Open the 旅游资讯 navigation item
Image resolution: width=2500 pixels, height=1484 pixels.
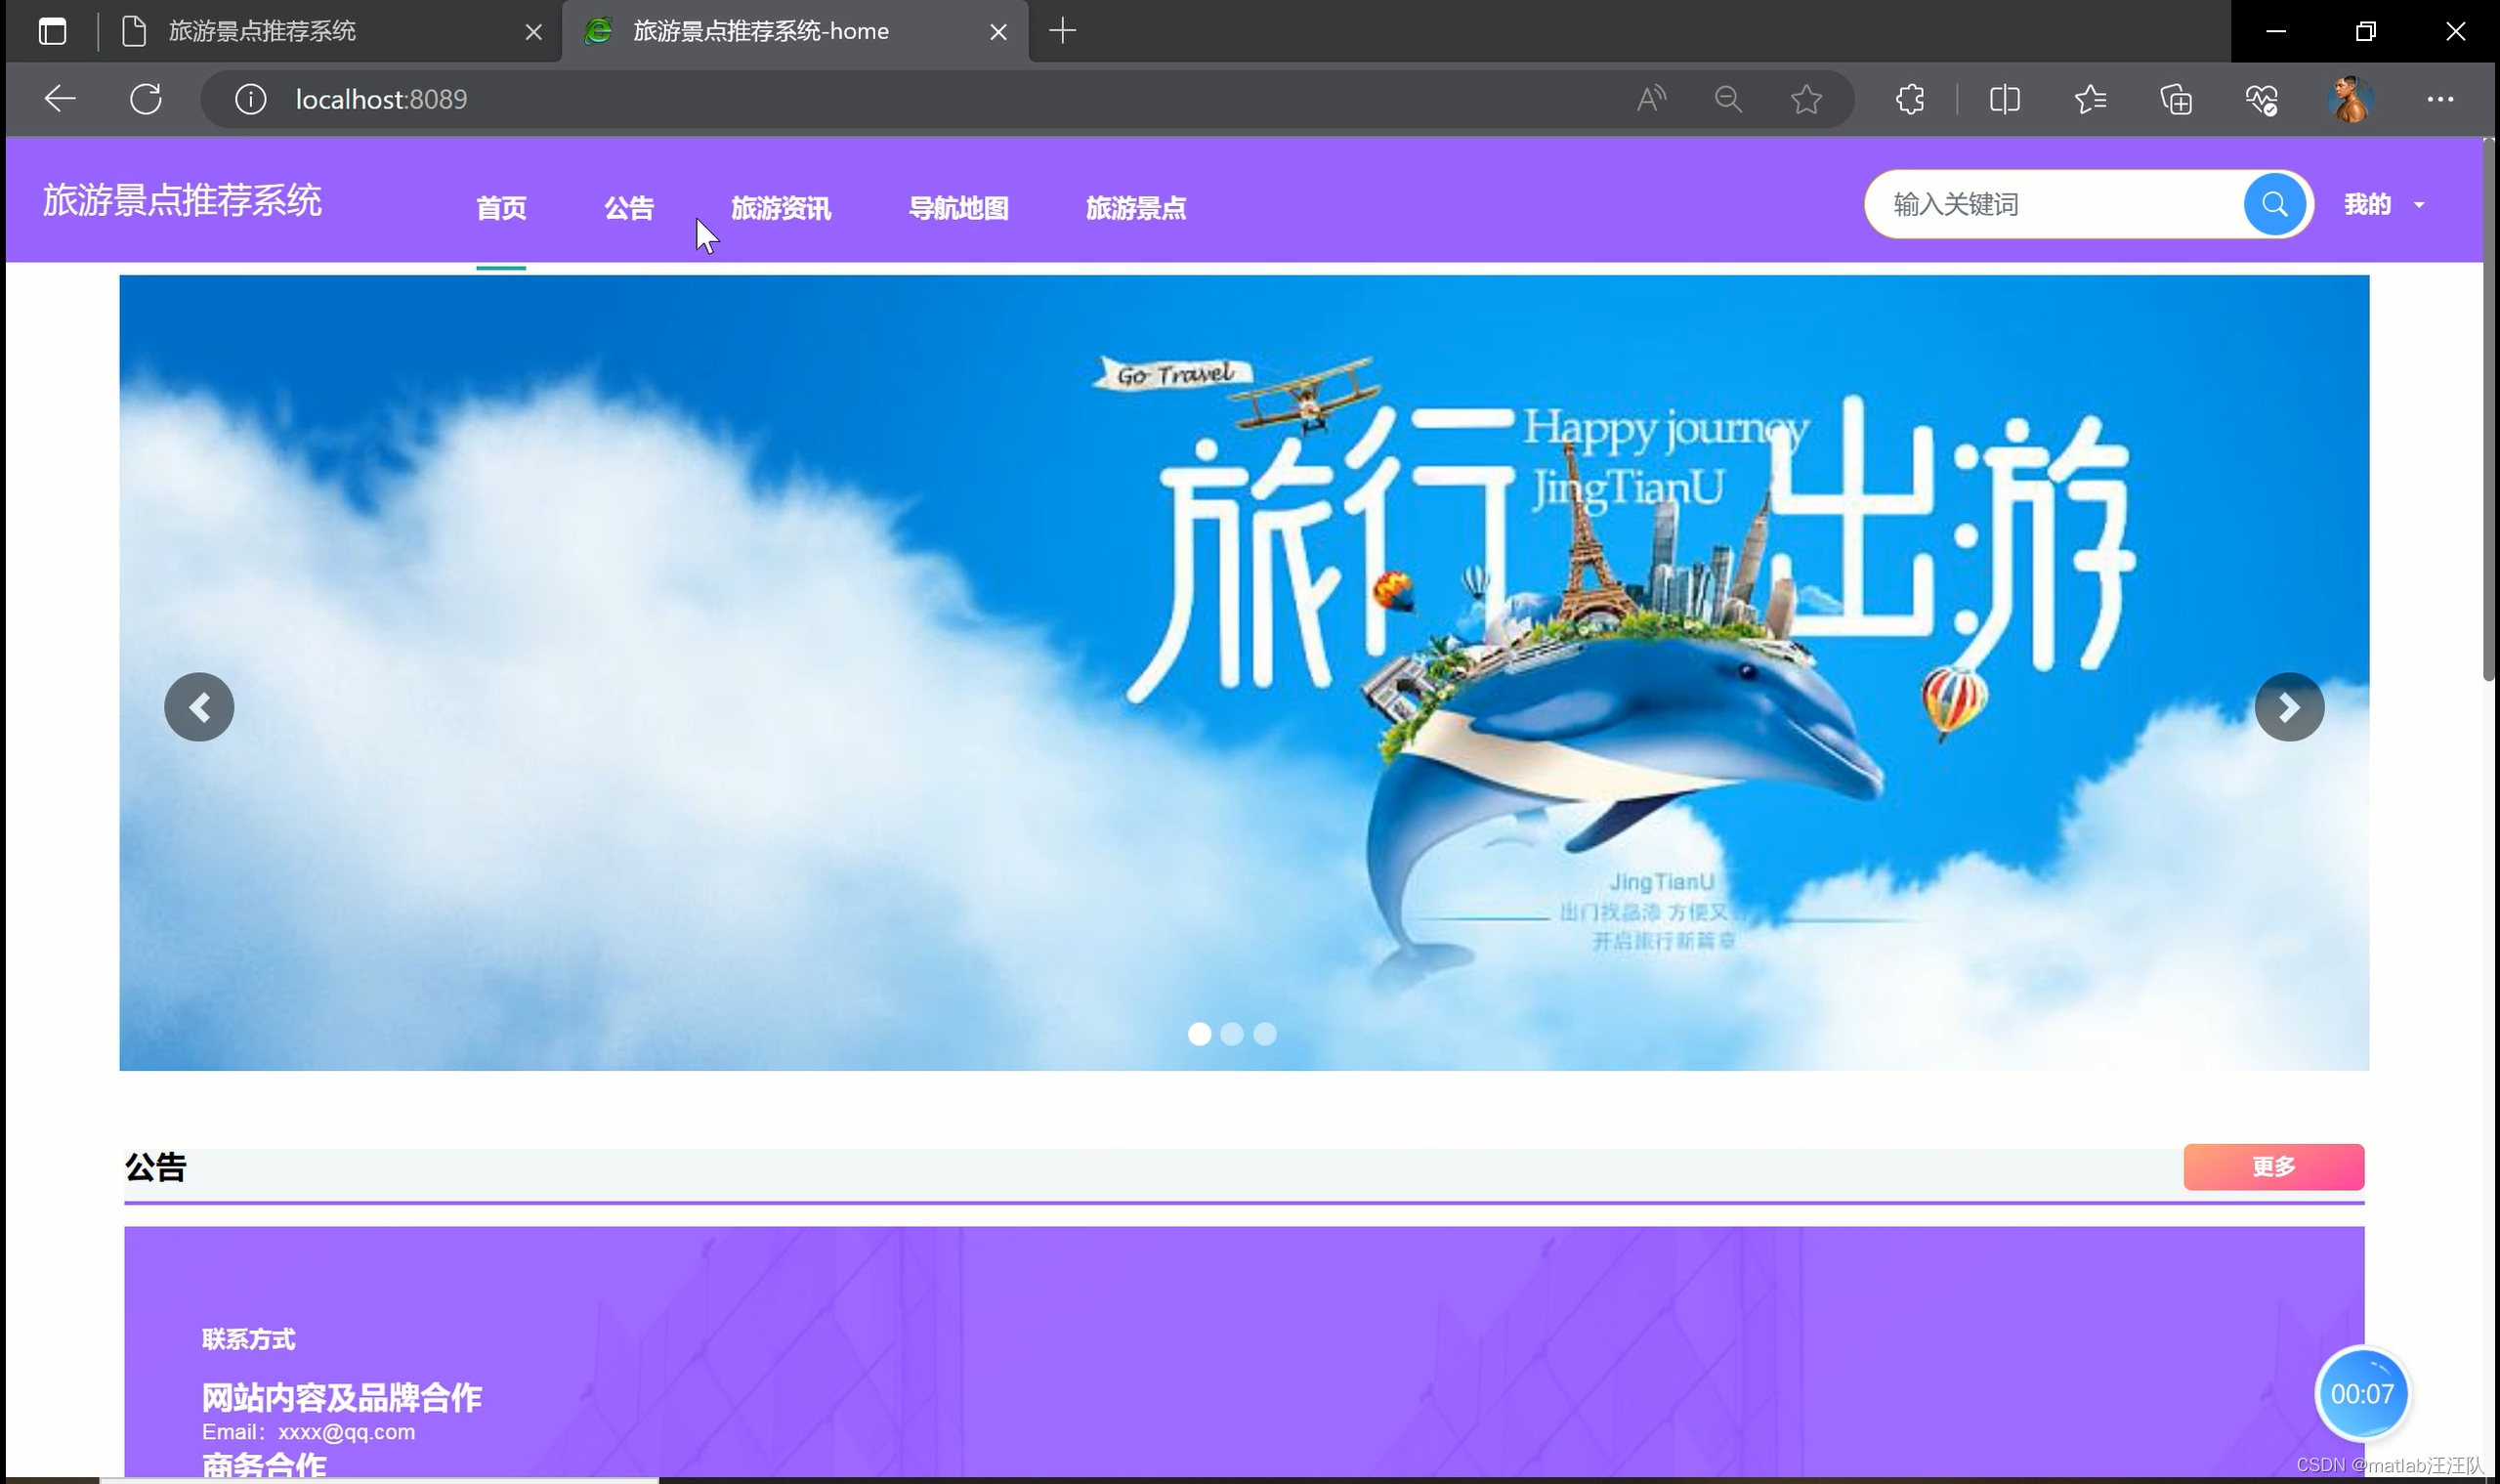780,208
